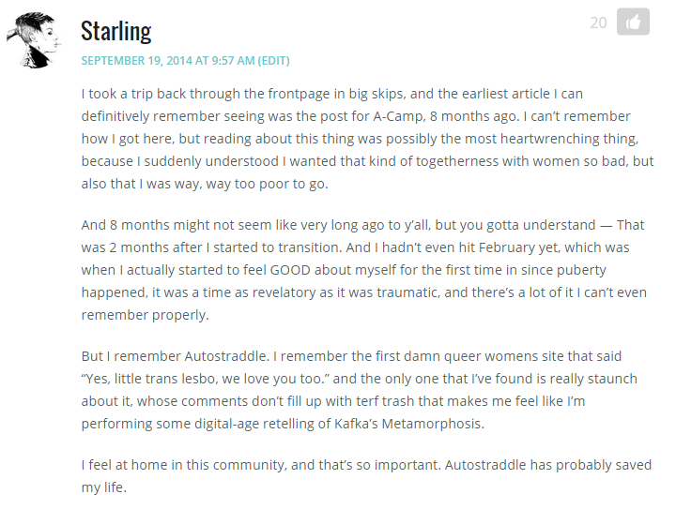Click the paragraph starting "And 8 months might"

coord(364,270)
